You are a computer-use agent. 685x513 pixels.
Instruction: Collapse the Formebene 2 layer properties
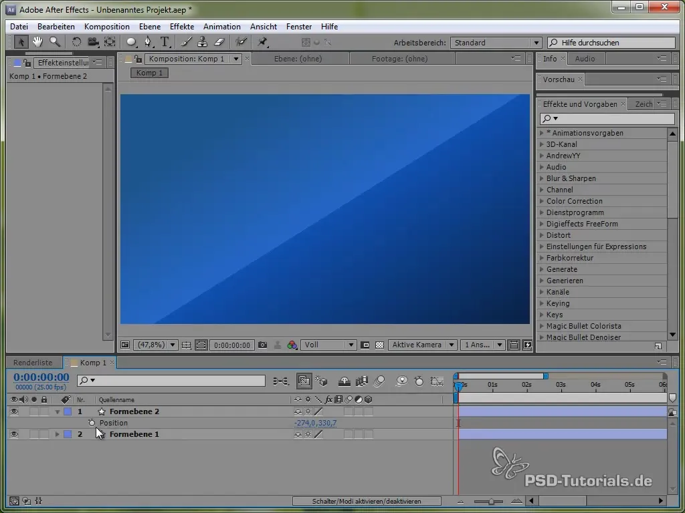[58, 411]
